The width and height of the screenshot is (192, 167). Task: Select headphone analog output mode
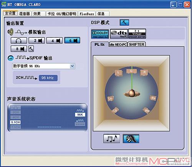point(19,41)
